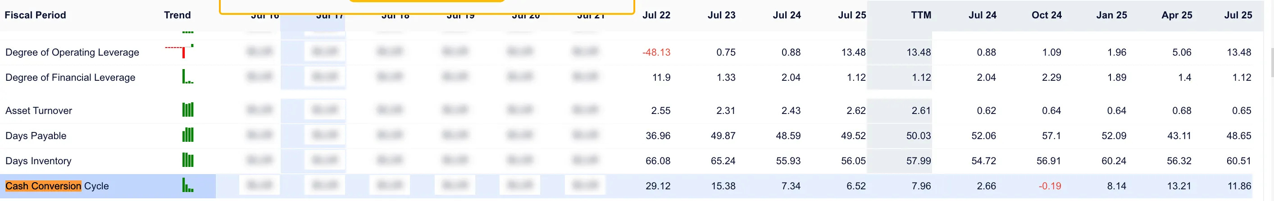Open the Days Payable trend bar chart
This screenshot has height=201, width=1274.
[x=188, y=135]
